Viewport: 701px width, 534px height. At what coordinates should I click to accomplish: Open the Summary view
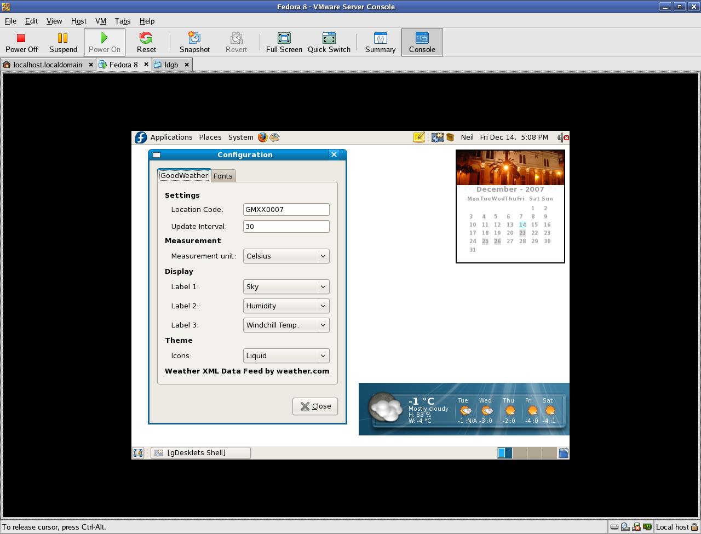click(x=380, y=43)
